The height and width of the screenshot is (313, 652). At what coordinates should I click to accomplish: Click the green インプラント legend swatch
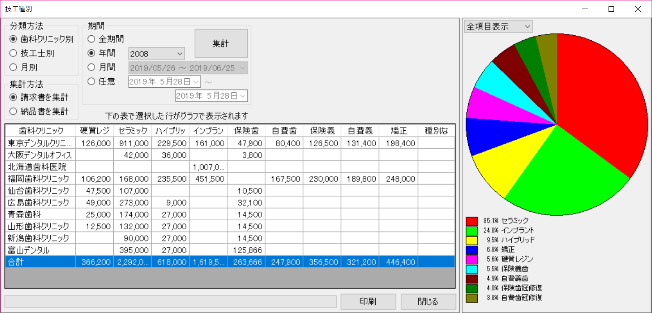pyautogui.click(x=472, y=231)
